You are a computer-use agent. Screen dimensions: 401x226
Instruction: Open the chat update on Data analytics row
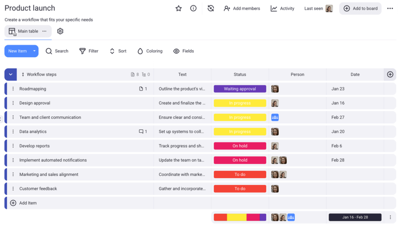141,131
